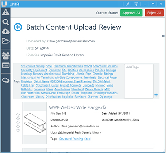Open the Air Terminals tag link
Viewport: 166px width, 154px height.
(45, 77)
